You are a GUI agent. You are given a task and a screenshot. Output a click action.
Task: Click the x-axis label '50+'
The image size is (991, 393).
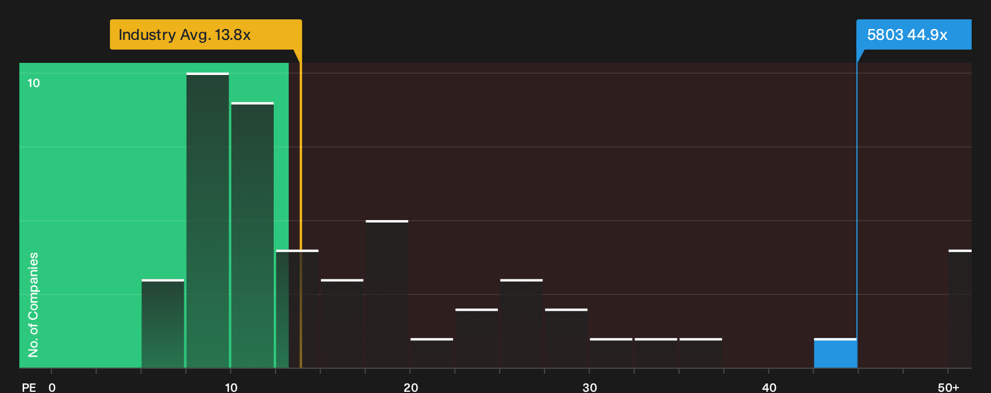[x=949, y=387]
